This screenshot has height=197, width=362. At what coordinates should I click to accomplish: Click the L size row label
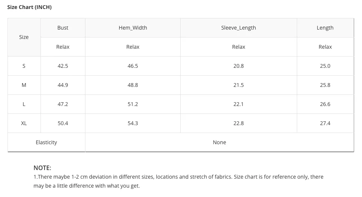(x=24, y=104)
